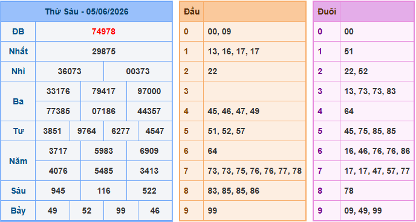
Task: Select the Ba prize number 44357
Action: tap(149, 111)
